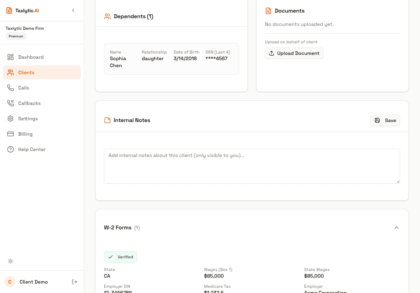Save the internal notes
This screenshot has height=293, width=420.
pyautogui.click(x=385, y=120)
